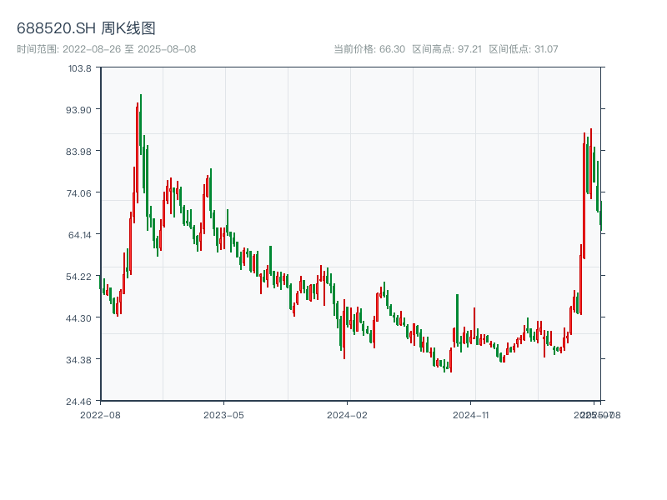Click the tallest green candlestick at the 2022 peak
The width and height of the screenshot is (667, 500).
click(x=141, y=123)
